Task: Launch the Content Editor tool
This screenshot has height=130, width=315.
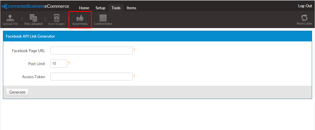Action: (x=103, y=20)
